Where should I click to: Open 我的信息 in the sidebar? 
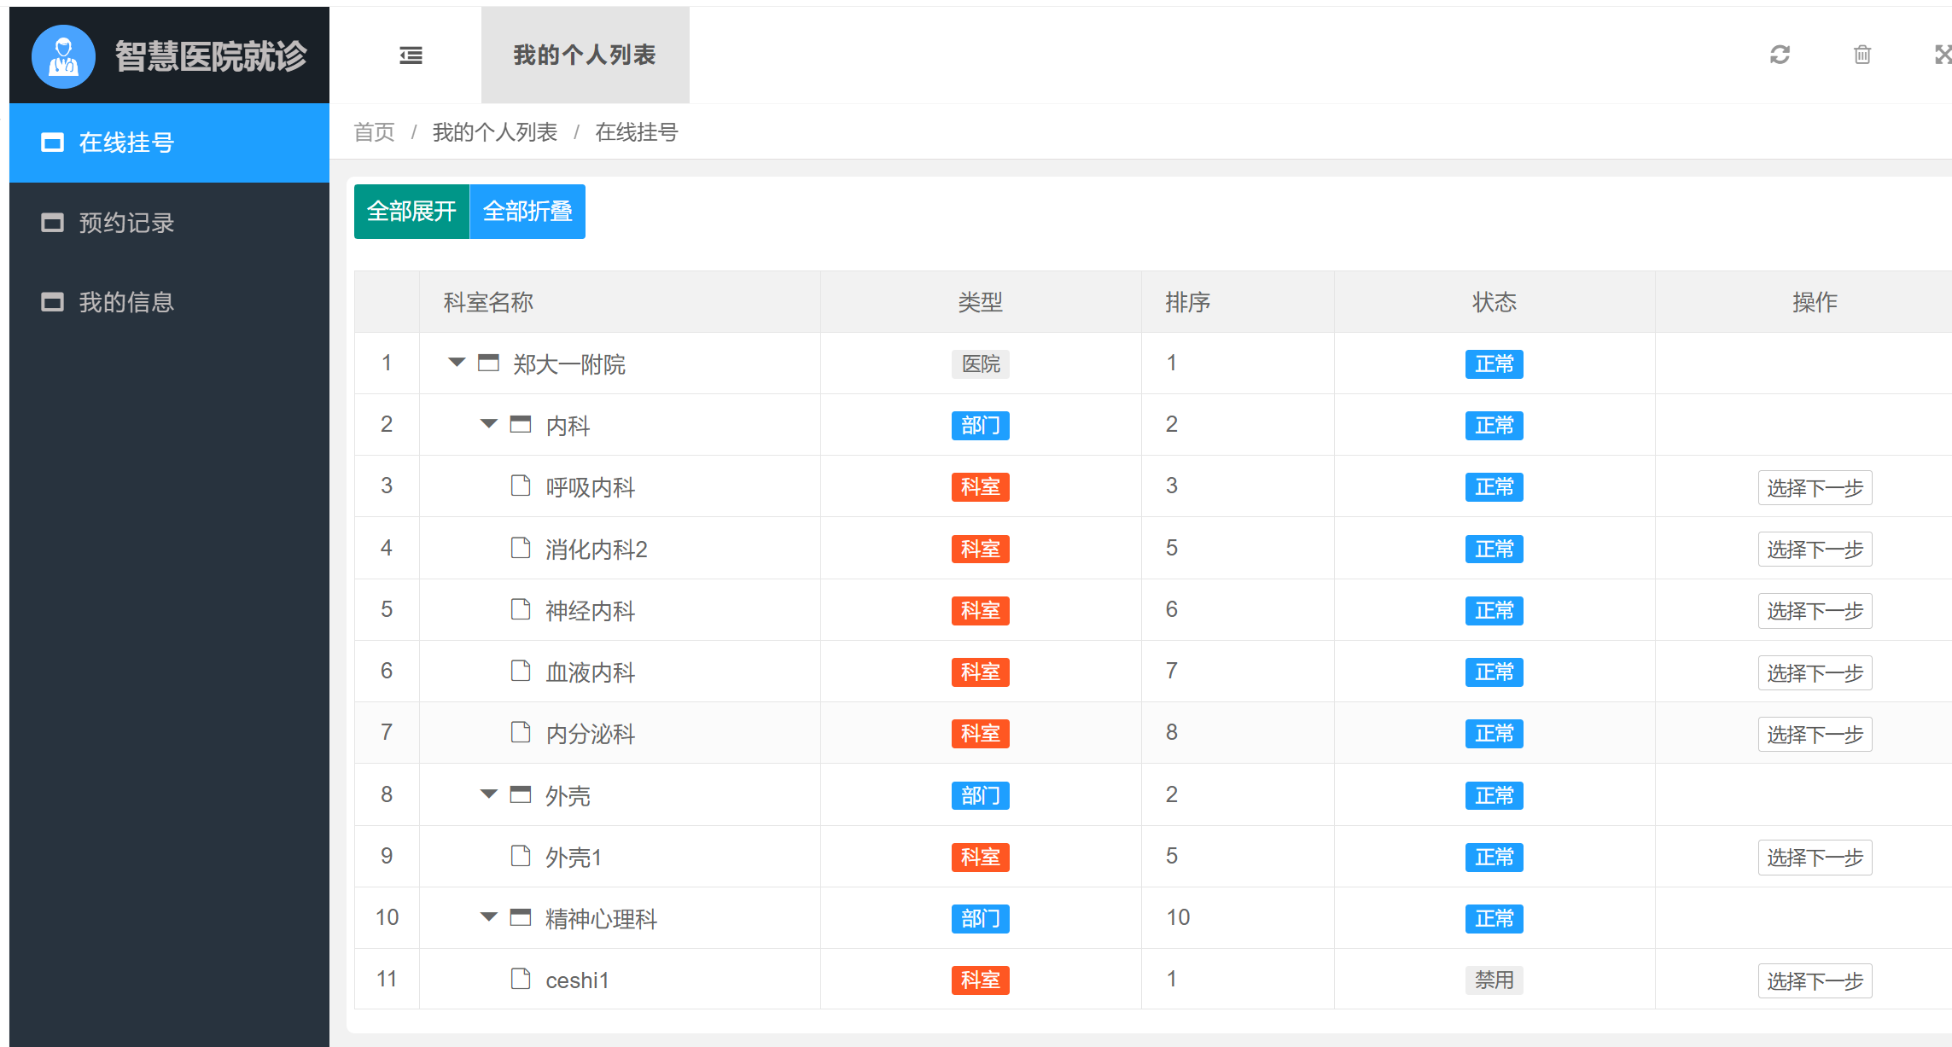pos(126,302)
